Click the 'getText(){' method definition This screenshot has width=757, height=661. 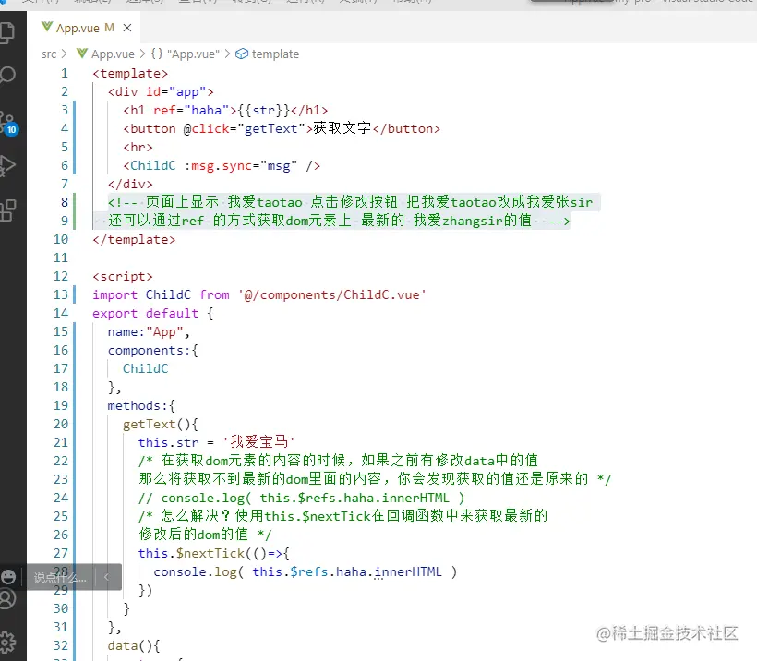tap(161, 425)
